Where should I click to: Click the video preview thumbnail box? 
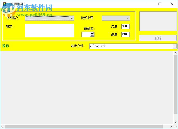coord(158,21)
